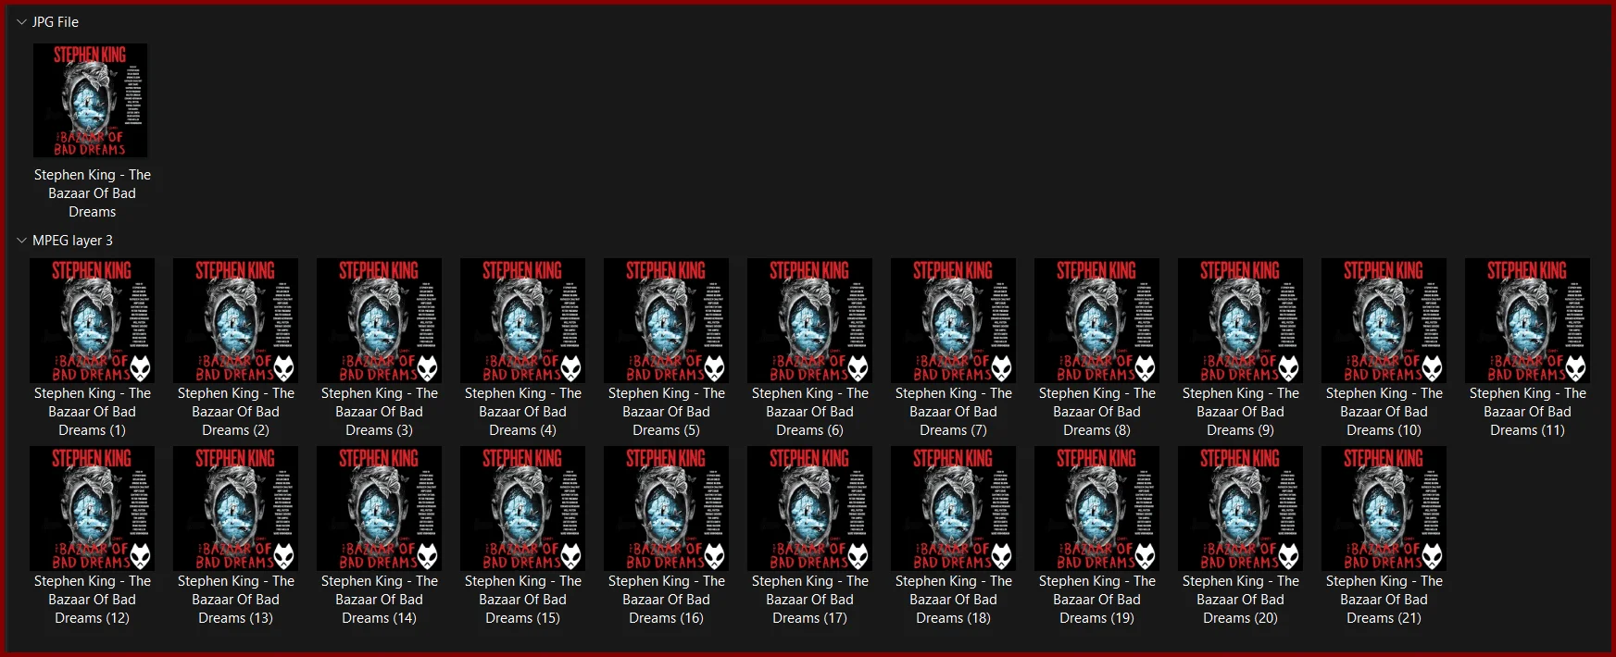Select MP3 file Dreams (16) thumbnail
Viewport: 1616px width, 657px height.
click(x=666, y=508)
